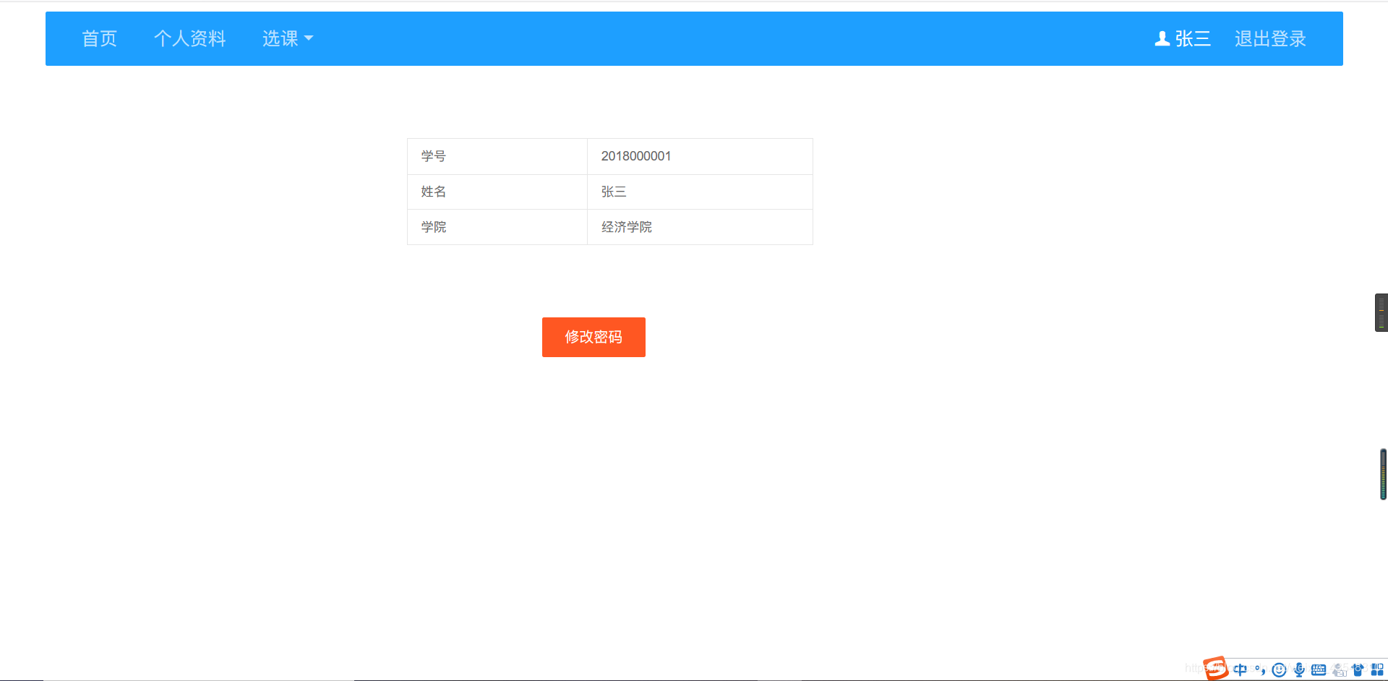Click the user silhouette icon beside 张三
1388x681 pixels.
[1162, 38]
